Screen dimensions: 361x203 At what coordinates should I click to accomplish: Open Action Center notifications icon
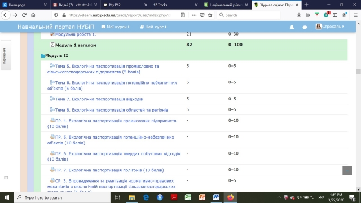[352, 197]
